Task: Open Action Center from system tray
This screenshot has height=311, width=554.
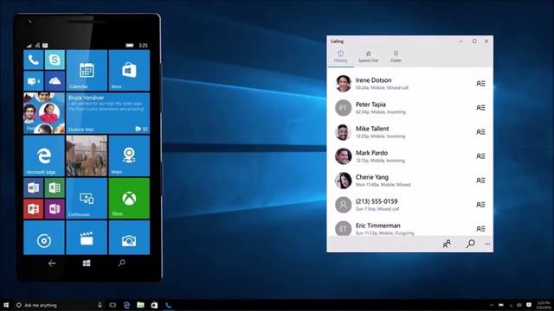Action: [x=529, y=305]
